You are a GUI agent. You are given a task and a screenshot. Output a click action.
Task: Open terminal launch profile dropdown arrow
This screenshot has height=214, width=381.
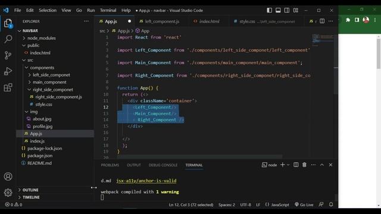coord(288,165)
